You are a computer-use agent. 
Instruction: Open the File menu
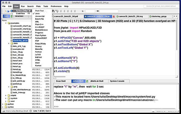coord(4,6)
